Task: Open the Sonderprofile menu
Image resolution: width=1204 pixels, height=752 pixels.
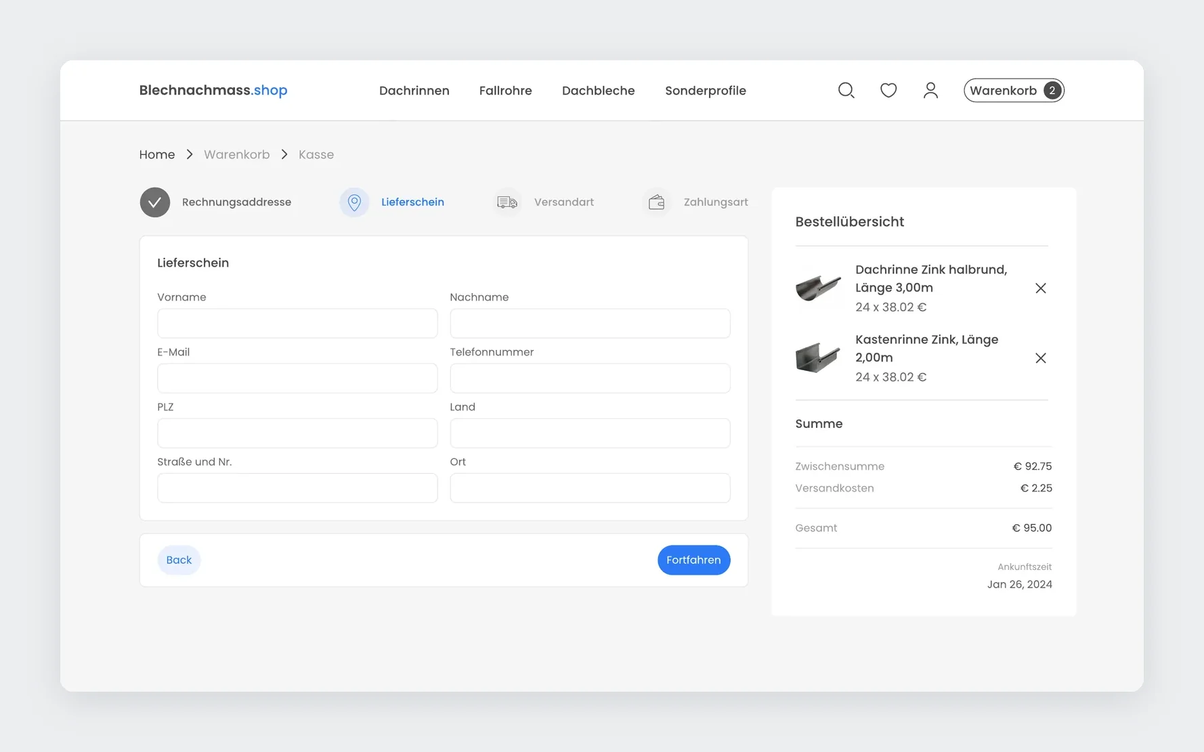Action: [705, 91]
